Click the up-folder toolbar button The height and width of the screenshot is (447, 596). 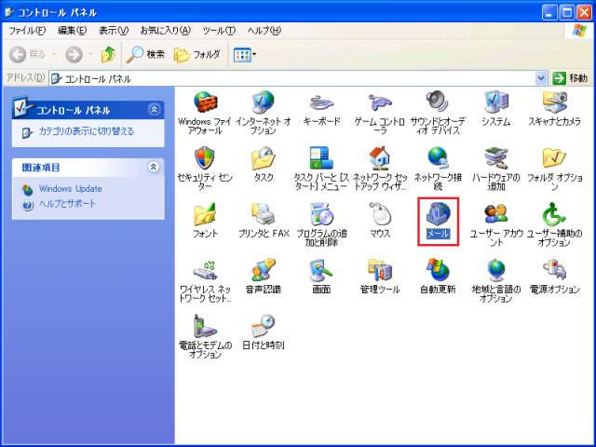tap(108, 55)
